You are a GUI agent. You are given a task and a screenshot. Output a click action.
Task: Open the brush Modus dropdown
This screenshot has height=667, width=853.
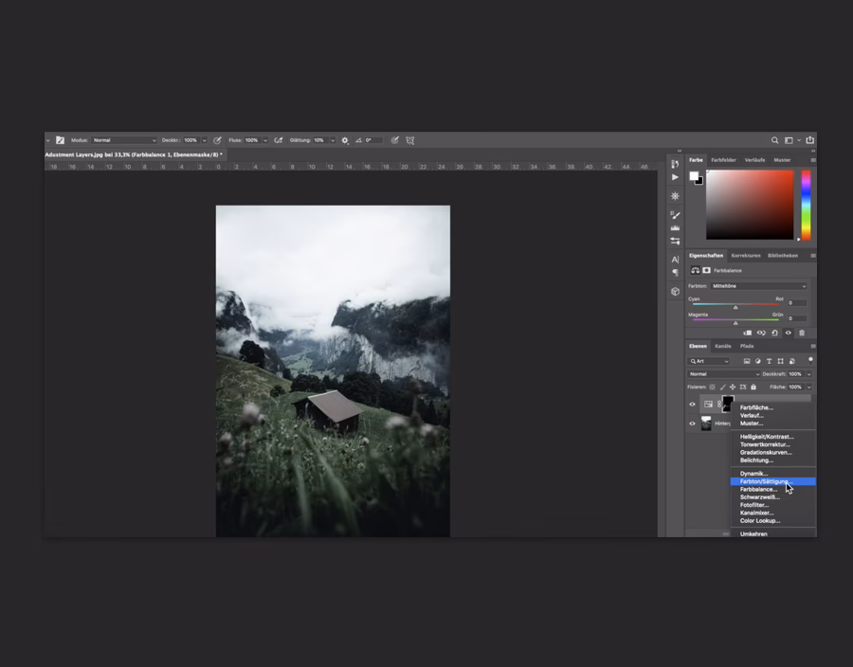coord(123,140)
